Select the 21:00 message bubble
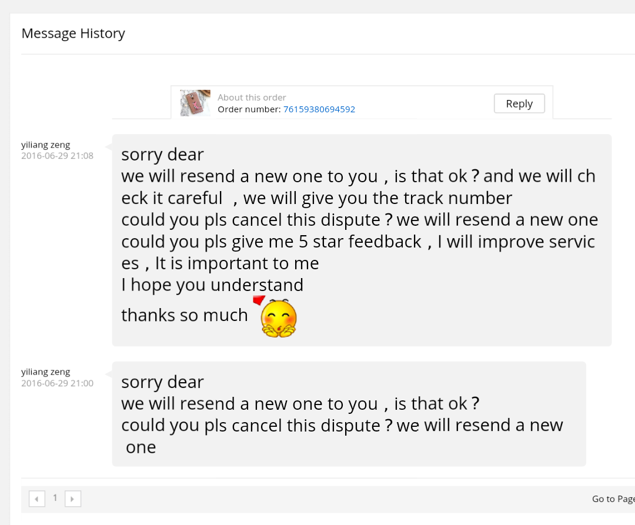 point(349,414)
